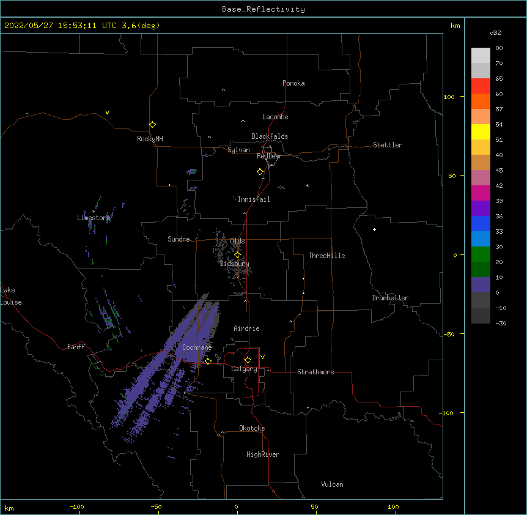Image resolution: width=527 pixels, height=515 pixels.
Task: Click the Didsbury city label
Action: 234,264
